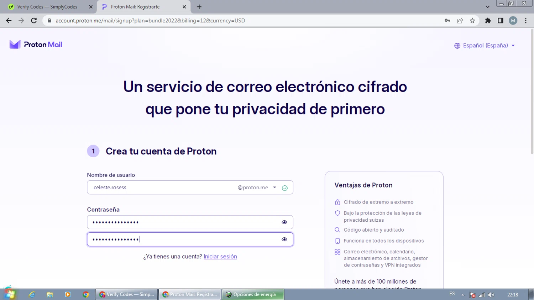Switch to Verify Codes taskbar window
Image resolution: width=534 pixels, height=300 pixels.
click(x=127, y=295)
